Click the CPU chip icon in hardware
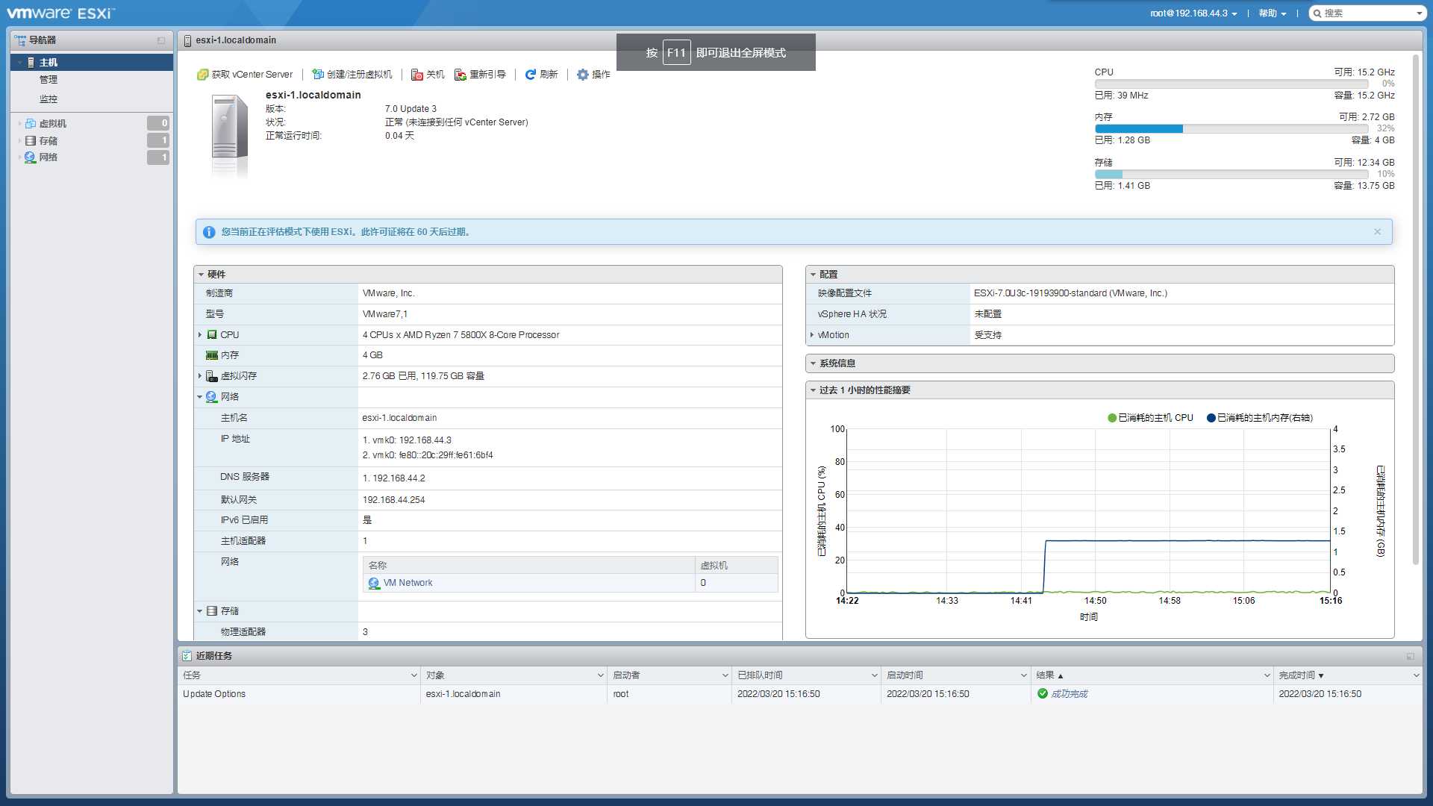The height and width of the screenshot is (806, 1433). click(212, 335)
